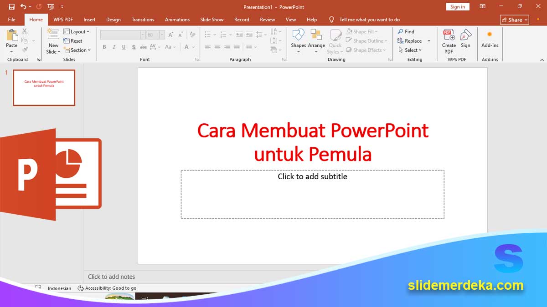The width and height of the screenshot is (547, 307).
Task: Open the Shapes gallery
Action: [299, 41]
